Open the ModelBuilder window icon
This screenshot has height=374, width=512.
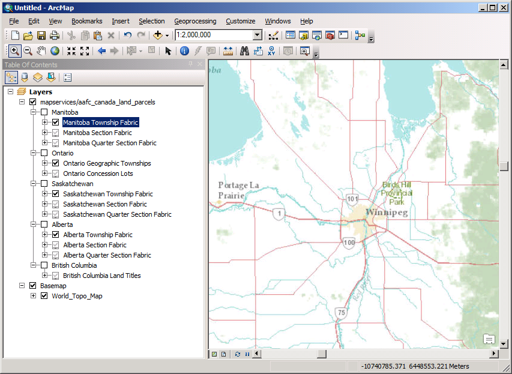[x=360, y=35]
